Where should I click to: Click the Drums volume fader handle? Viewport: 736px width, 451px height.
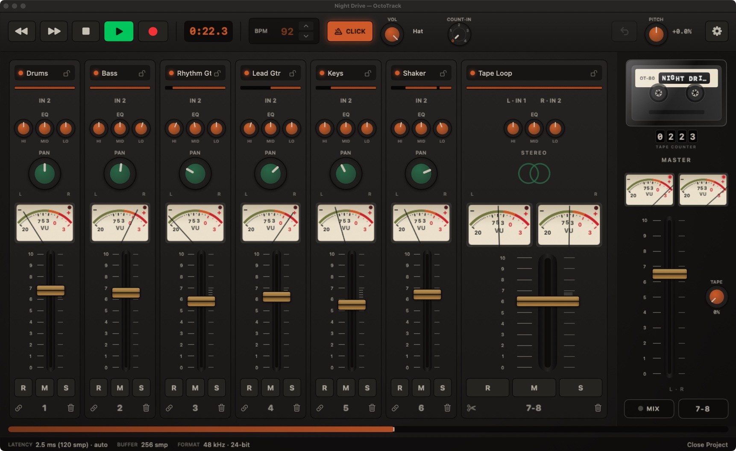[50, 291]
